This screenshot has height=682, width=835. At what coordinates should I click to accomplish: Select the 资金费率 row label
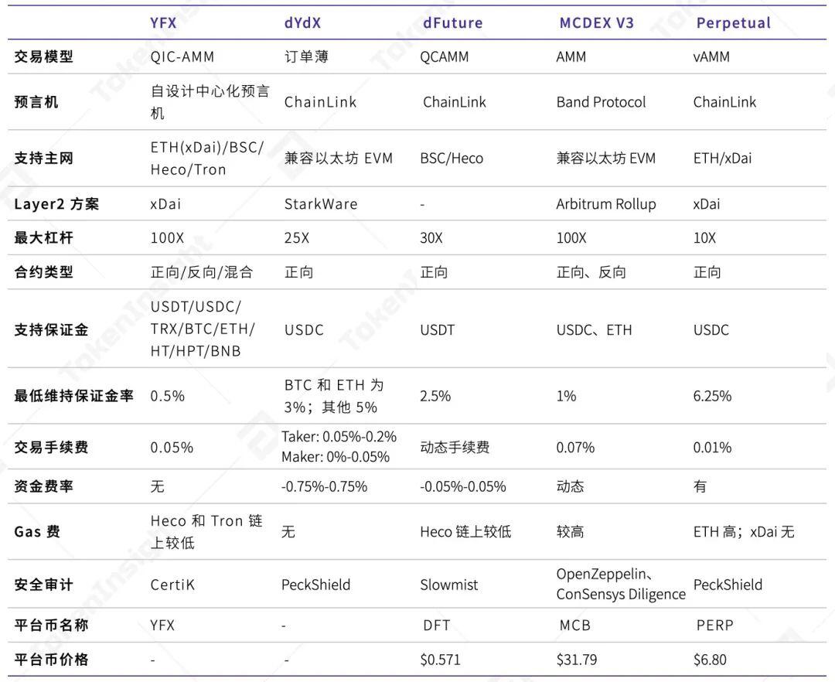pyautogui.click(x=43, y=486)
